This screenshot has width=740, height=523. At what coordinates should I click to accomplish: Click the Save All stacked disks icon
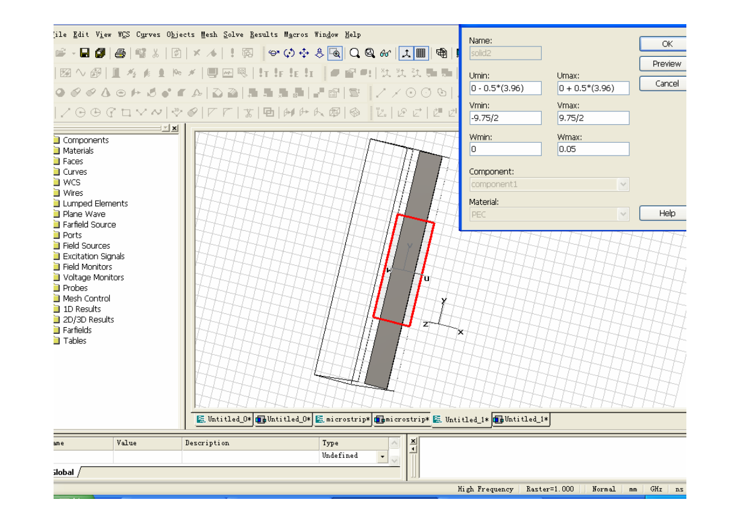[100, 53]
